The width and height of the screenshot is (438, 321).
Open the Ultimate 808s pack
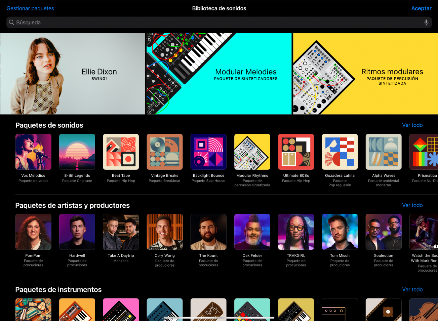[296, 152]
